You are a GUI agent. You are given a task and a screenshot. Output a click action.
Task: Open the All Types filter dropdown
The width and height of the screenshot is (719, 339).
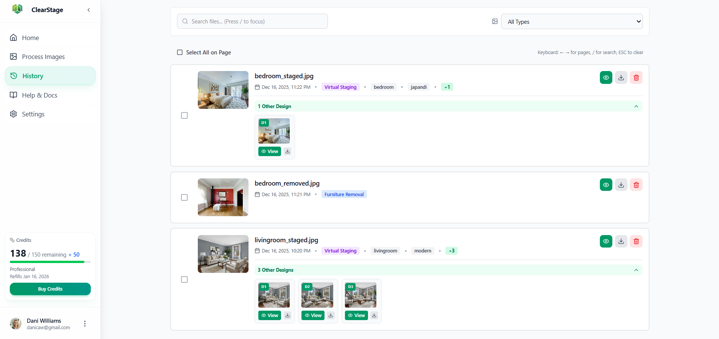(572, 22)
